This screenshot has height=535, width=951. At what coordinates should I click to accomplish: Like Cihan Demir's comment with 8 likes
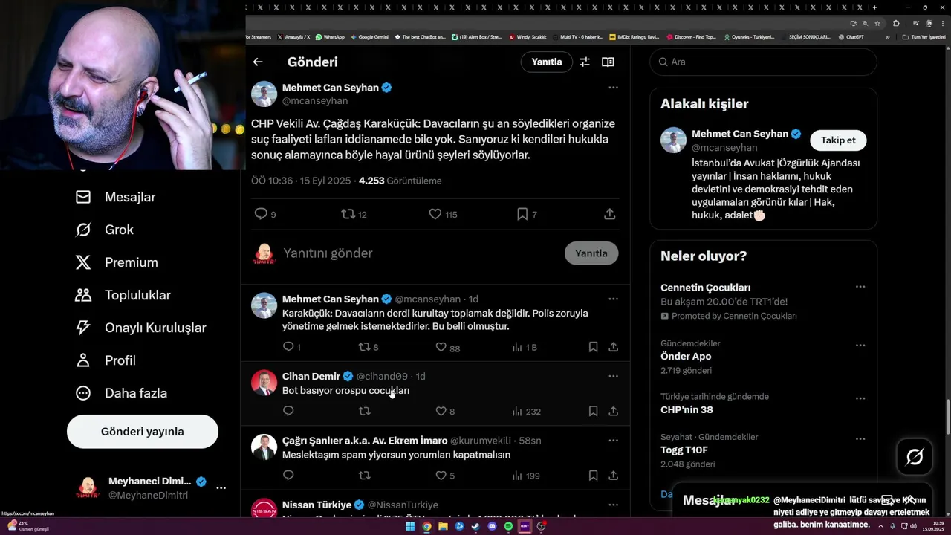441,411
